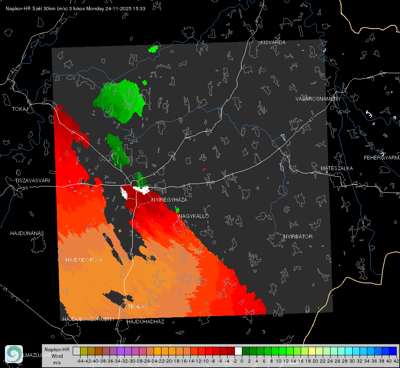This screenshot has height=368, width=400.
Task: Click the NAGYKÁLLÓ city label
Action: click(194, 216)
